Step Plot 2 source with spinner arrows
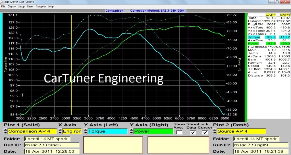The height and width of the screenshot is (155, 291). coord(215,131)
